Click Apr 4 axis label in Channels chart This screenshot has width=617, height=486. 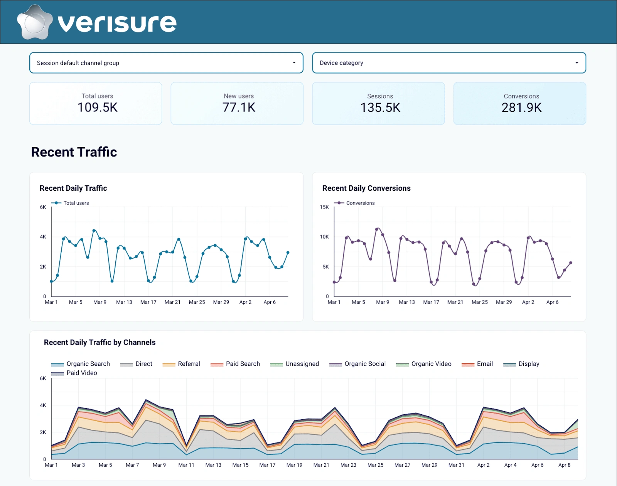click(x=510, y=465)
